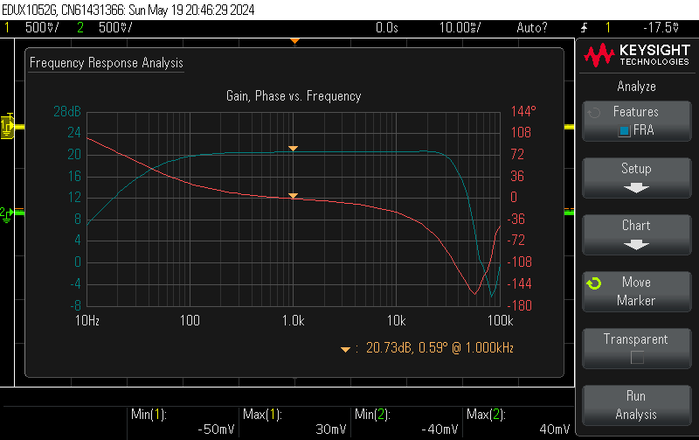699x440 pixels.
Task: Click the Min(1) -50mV measurement
Action: [183, 422]
